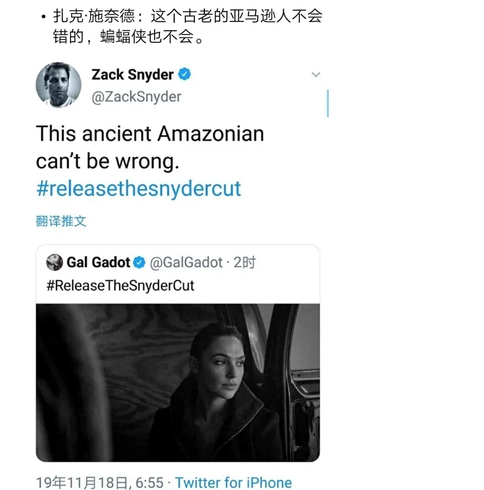484x490 pixels.
Task: Open Gal Gadot's small avatar
Action: 55,262
